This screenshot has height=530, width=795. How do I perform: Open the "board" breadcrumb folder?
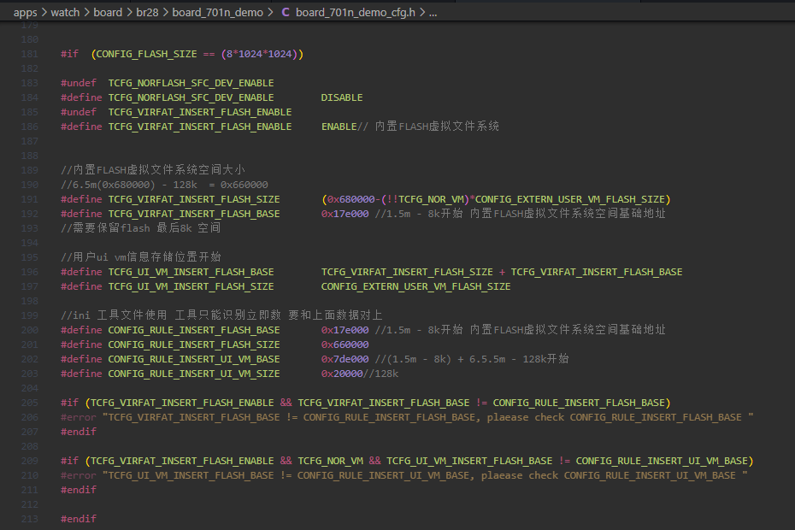coord(108,12)
